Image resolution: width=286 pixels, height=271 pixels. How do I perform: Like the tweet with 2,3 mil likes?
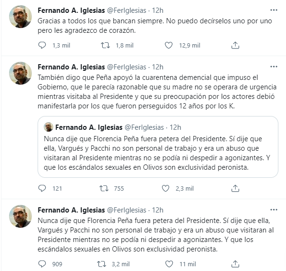tap(166, 188)
